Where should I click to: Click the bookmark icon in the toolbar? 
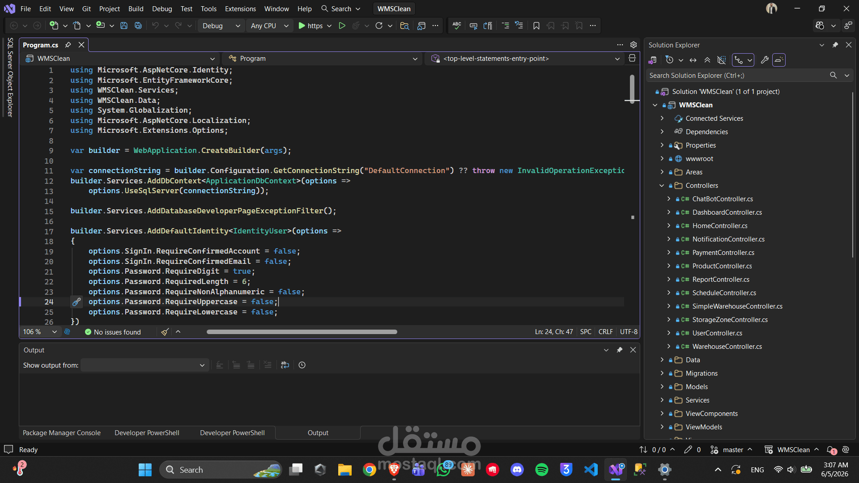click(x=536, y=25)
